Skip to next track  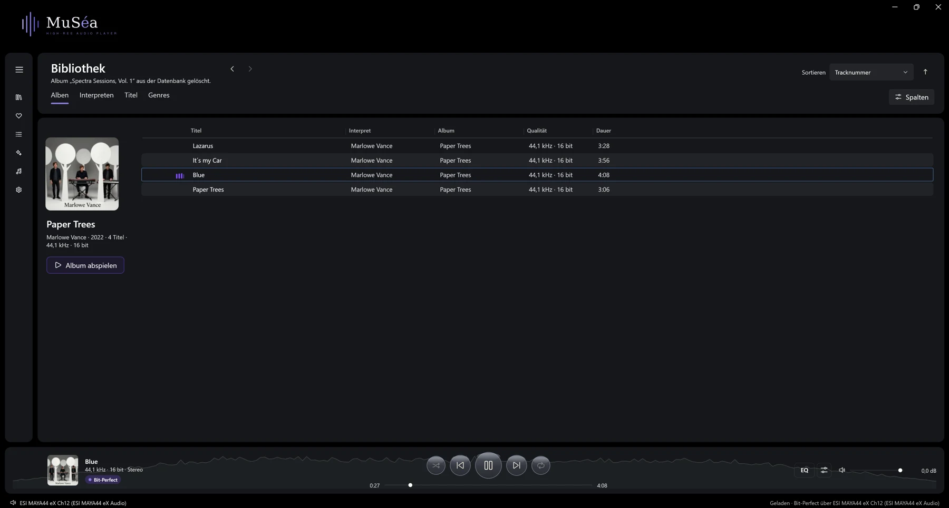pyautogui.click(x=517, y=465)
